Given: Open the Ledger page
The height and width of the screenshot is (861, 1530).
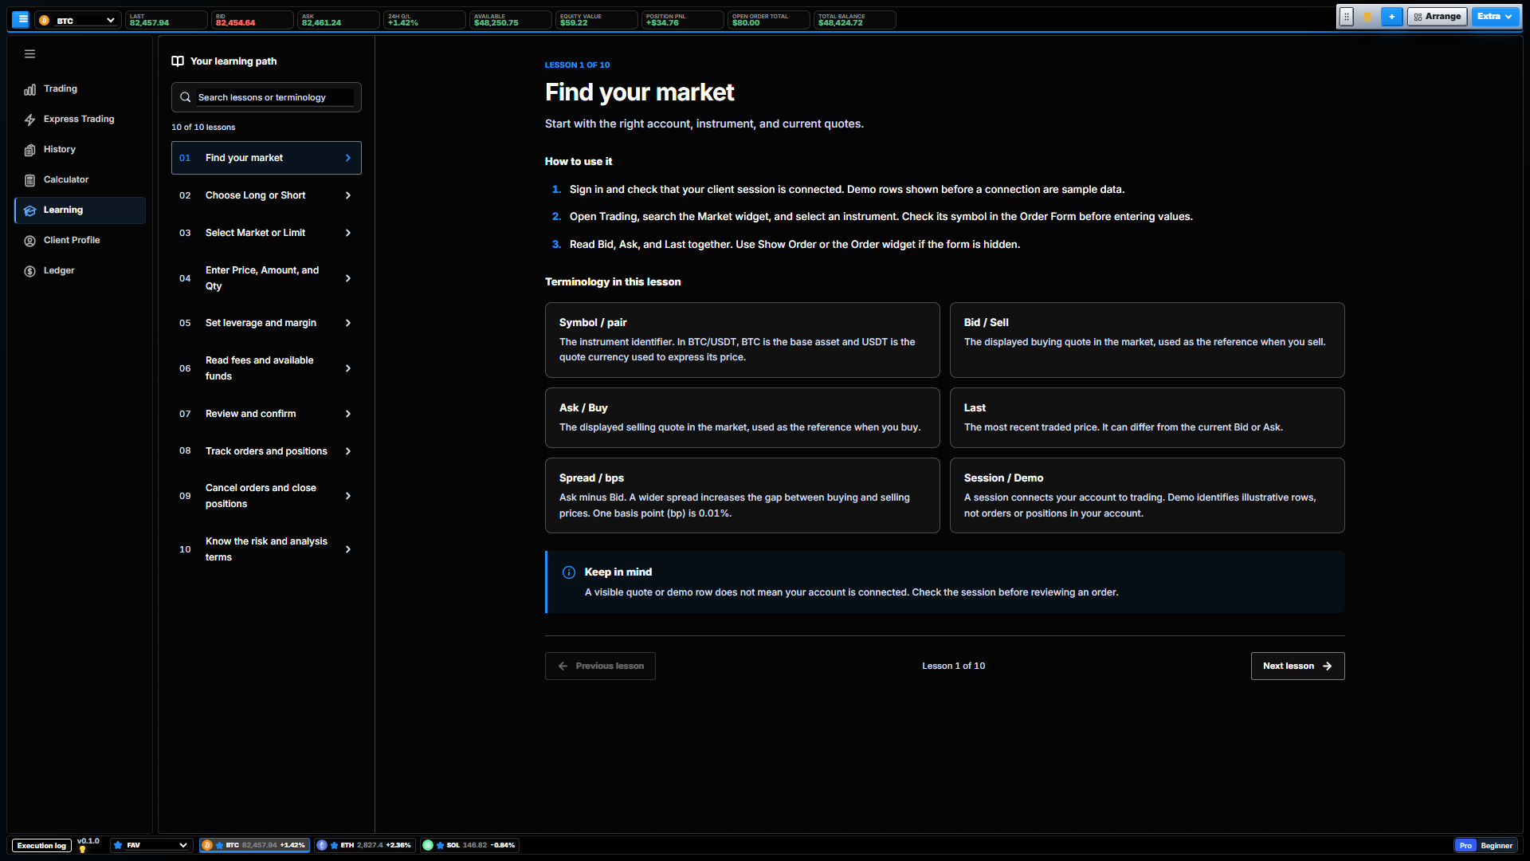Looking at the screenshot, I should [80, 270].
